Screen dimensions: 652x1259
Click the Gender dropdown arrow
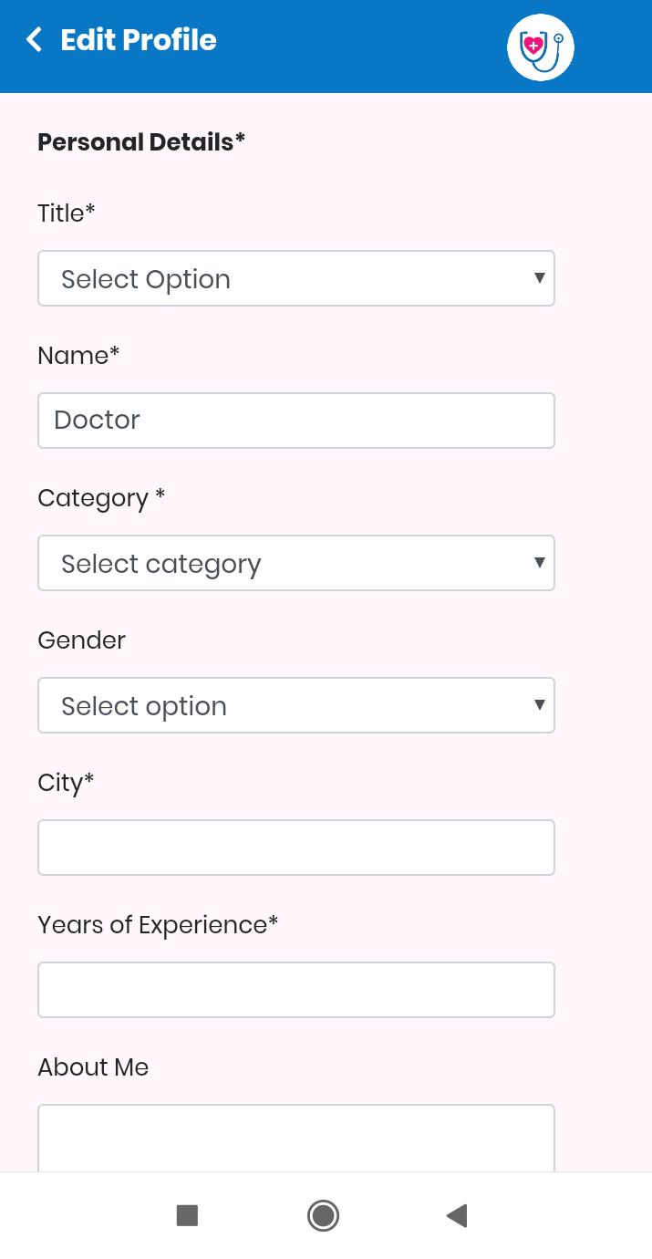point(540,705)
